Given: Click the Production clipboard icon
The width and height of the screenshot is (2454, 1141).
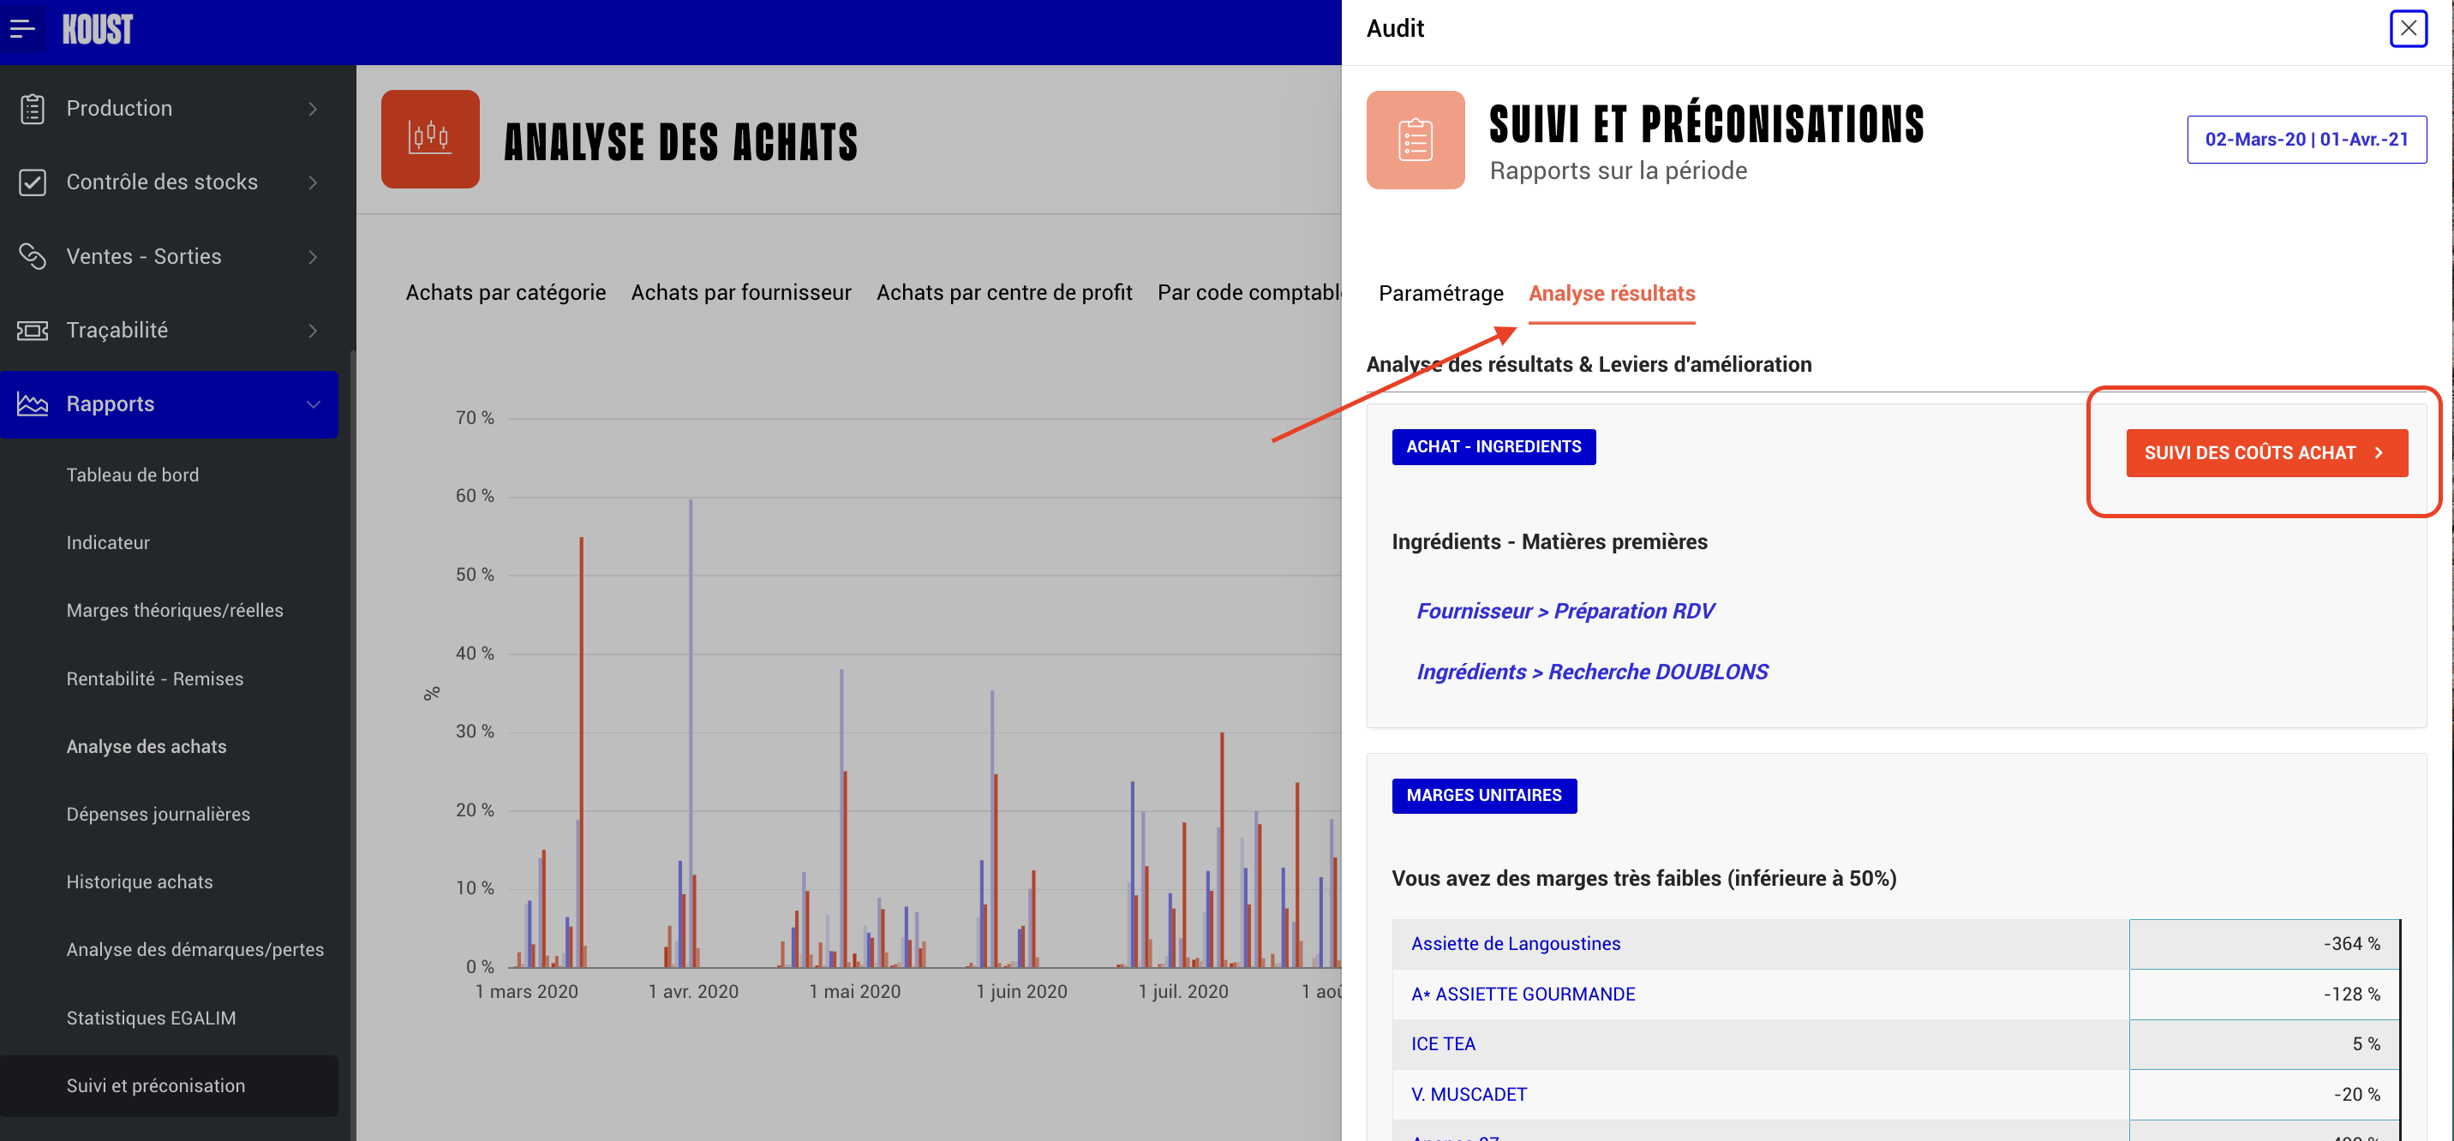Looking at the screenshot, I should (x=33, y=109).
